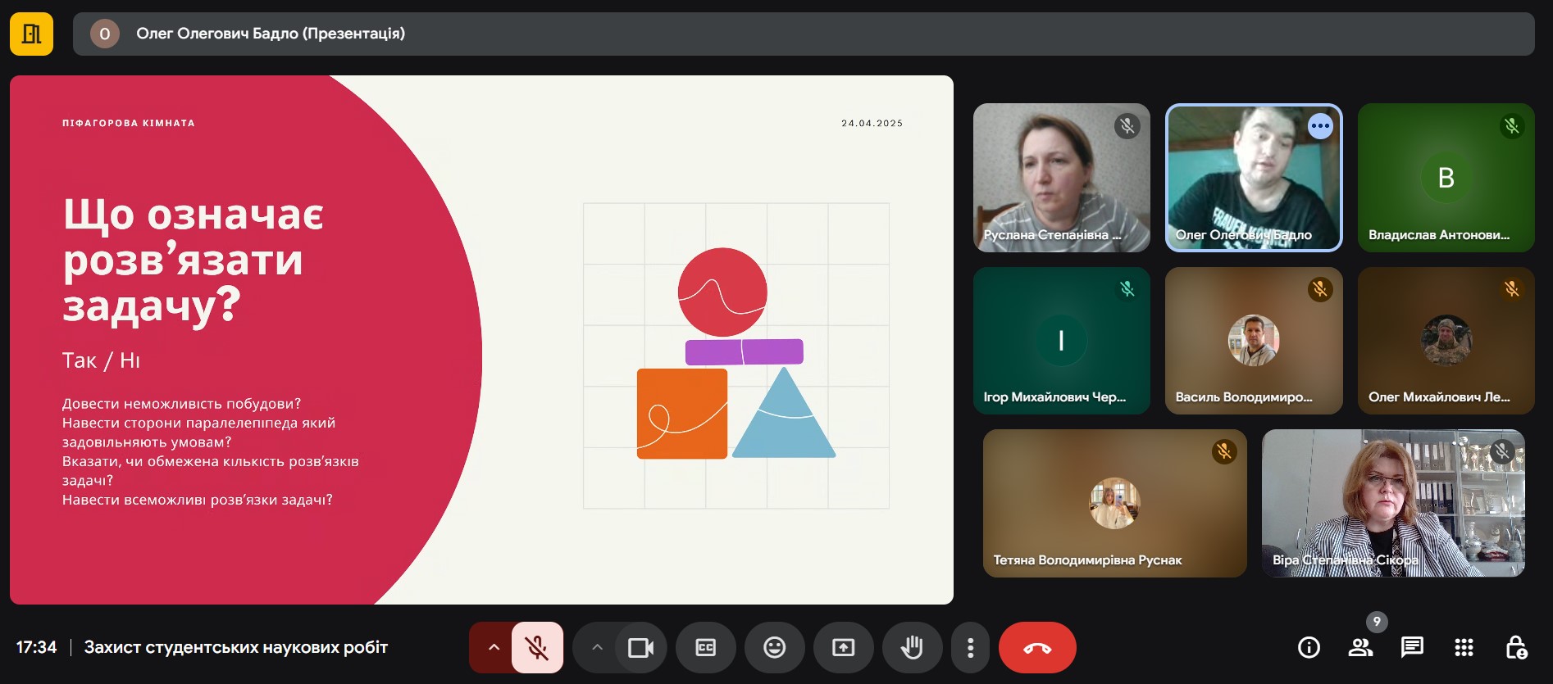Open meeting details info icon
Viewport: 1553px width, 684px height.
1309,648
